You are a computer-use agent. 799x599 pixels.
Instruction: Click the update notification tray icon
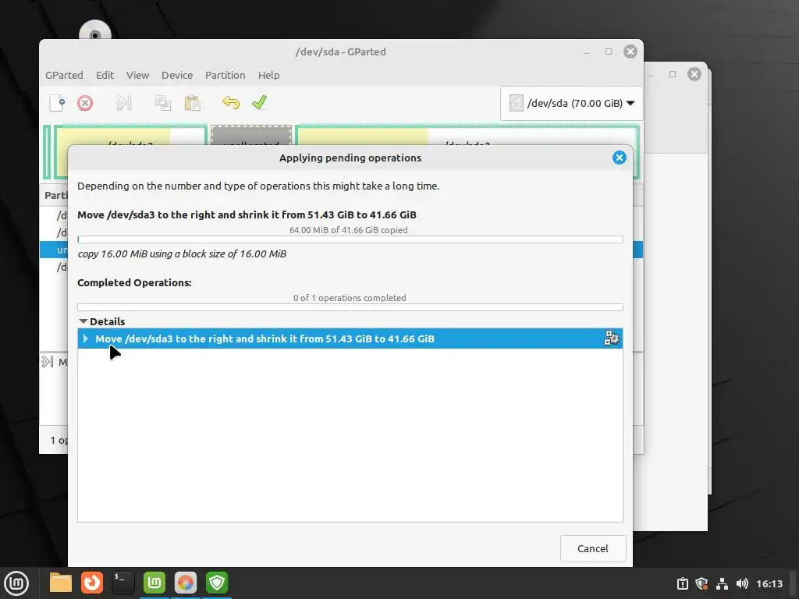click(682, 583)
